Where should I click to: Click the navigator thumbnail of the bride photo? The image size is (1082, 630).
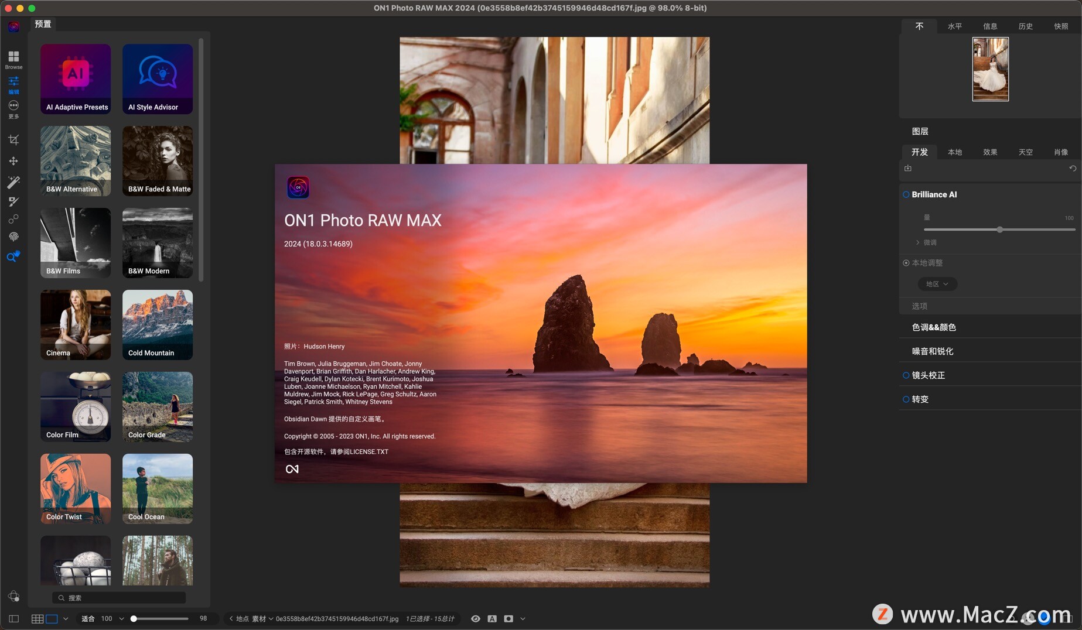click(991, 69)
